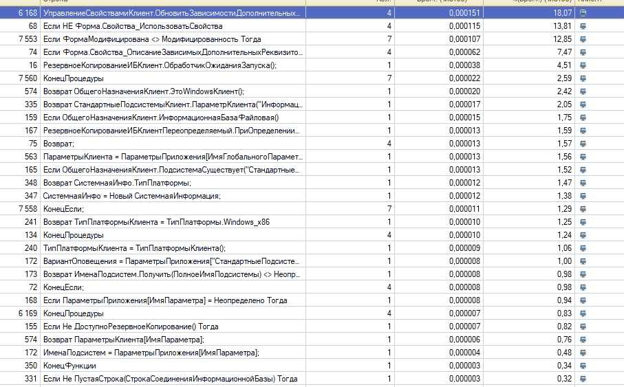
Task: Click client icon in the line 68 row
Action: point(583,26)
